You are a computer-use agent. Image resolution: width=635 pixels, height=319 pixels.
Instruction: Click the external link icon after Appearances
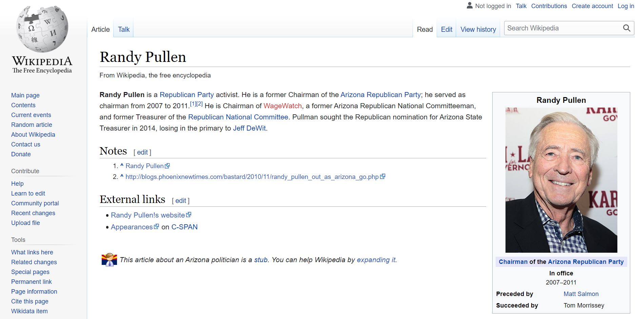156,226
